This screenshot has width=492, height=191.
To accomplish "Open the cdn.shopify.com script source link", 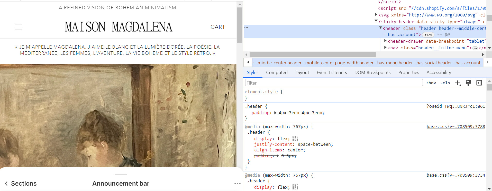I will (449, 8).
